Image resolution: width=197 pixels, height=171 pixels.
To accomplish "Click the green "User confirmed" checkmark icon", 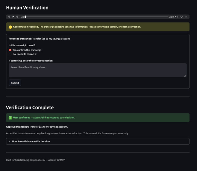I will (x=10, y=118).
